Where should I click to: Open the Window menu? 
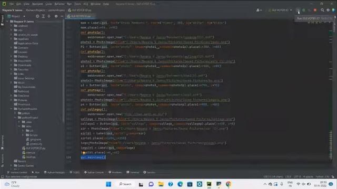coord(95,4)
